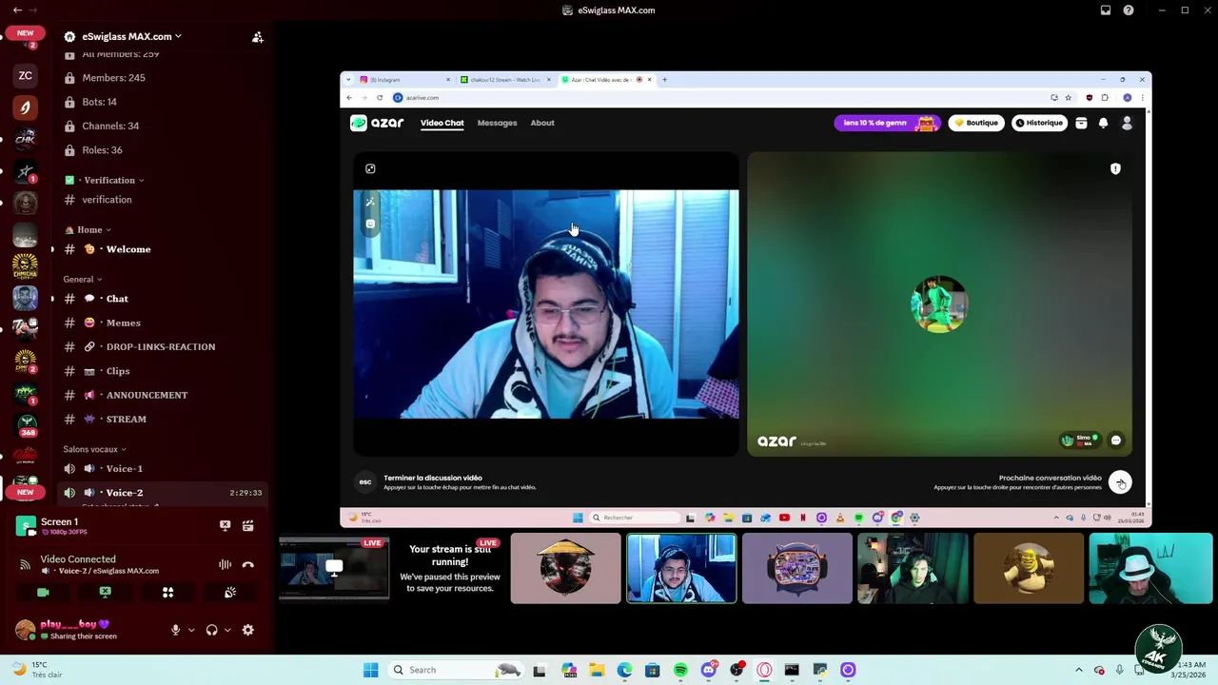Stop streaming Screen 1 icon

[x=225, y=525]
